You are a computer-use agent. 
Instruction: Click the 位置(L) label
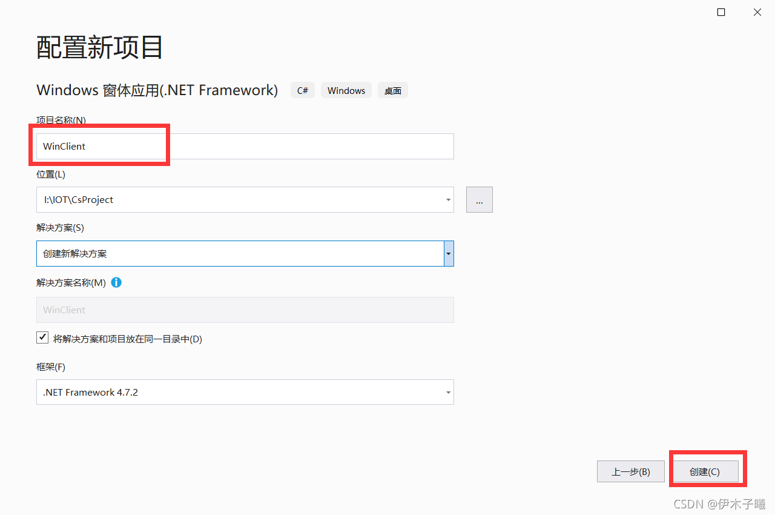(51, 174)
